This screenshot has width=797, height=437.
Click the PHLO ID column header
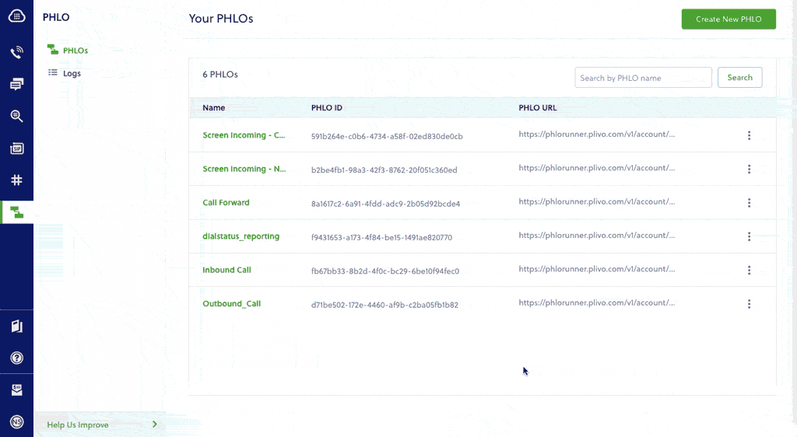tap(326, 107)
